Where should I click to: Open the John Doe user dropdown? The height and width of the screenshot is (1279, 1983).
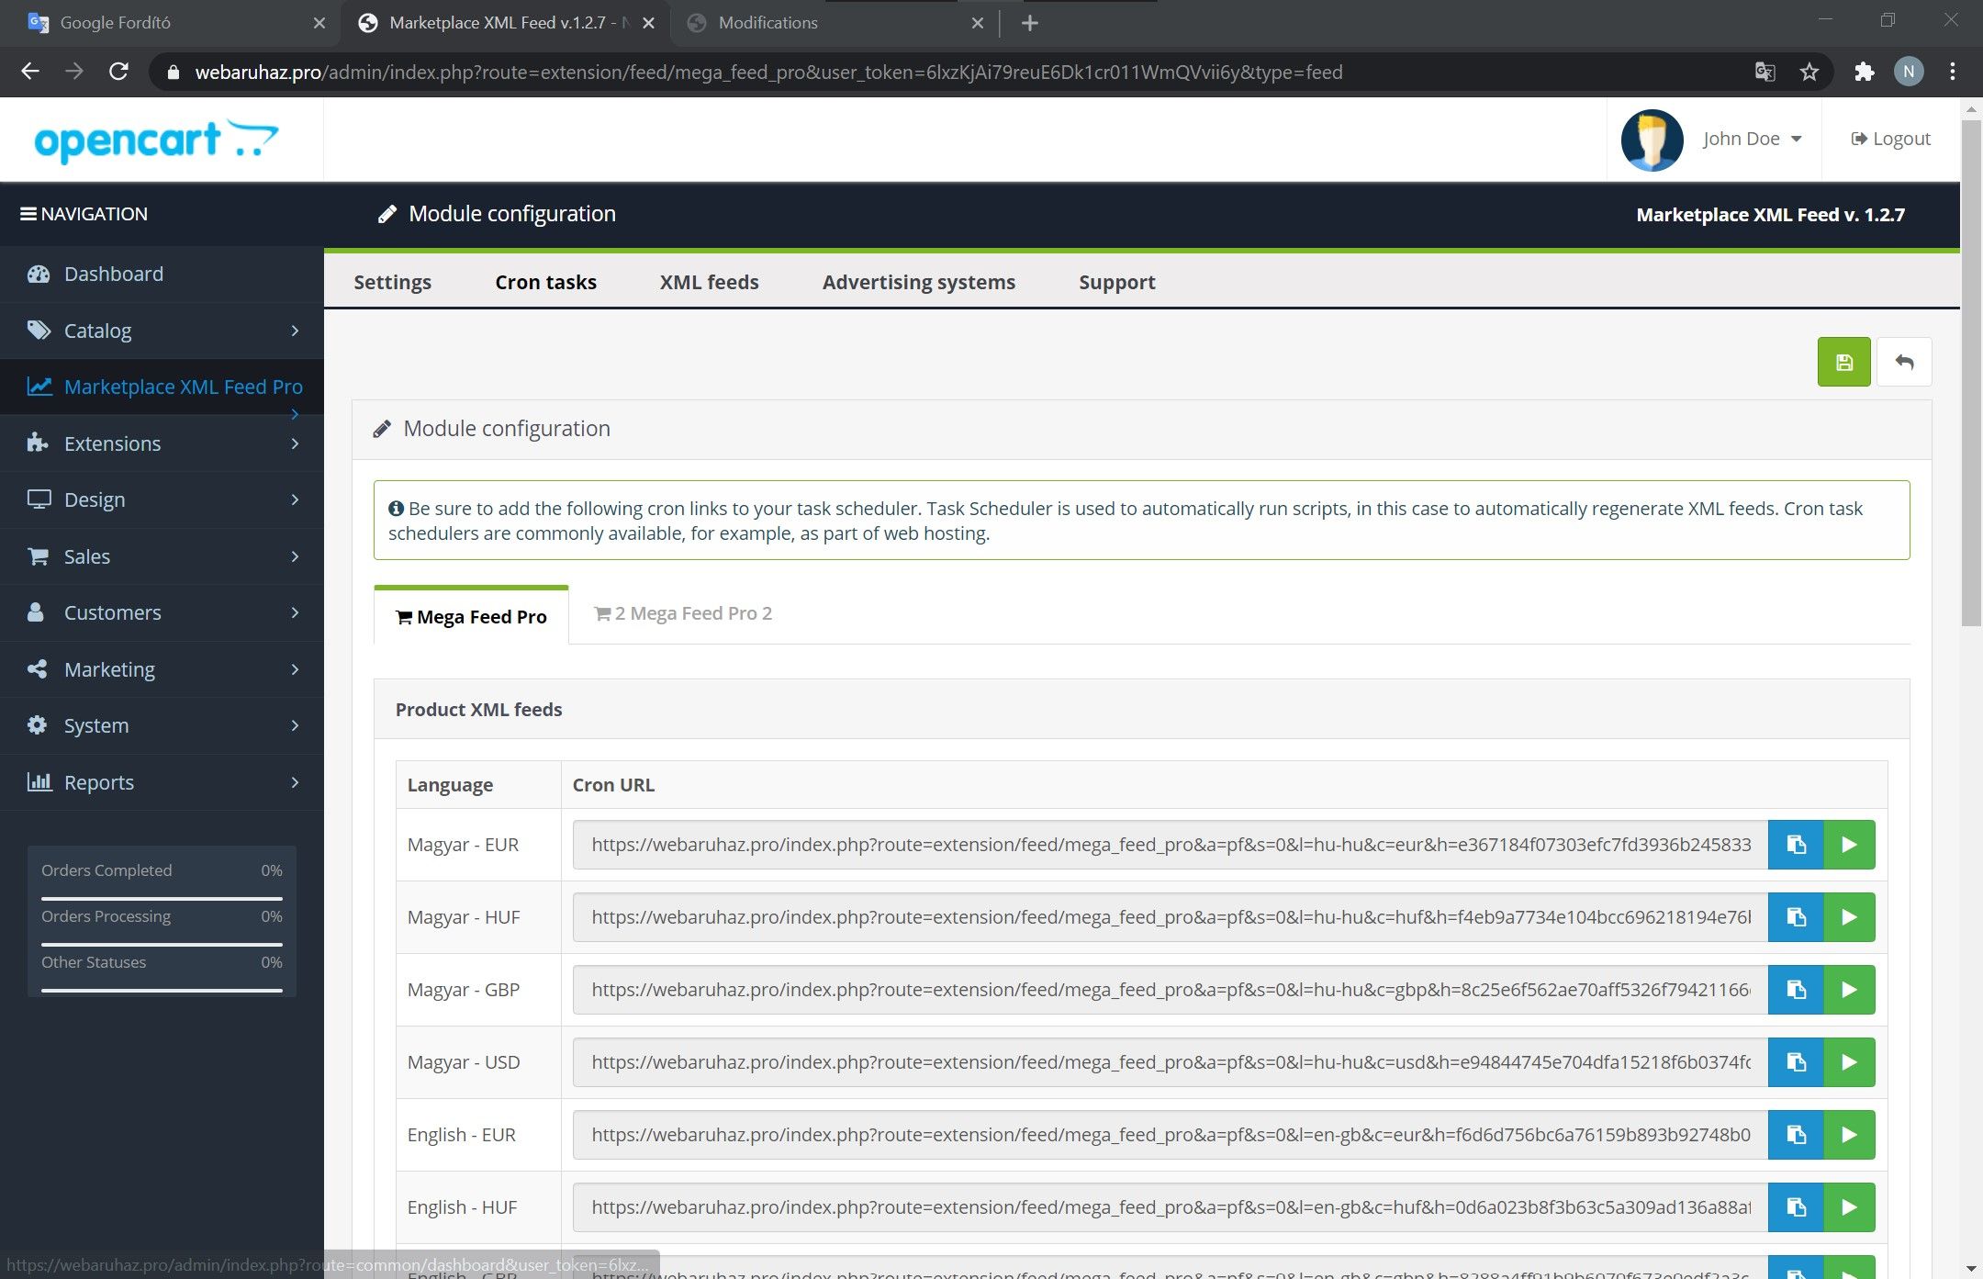[1752, 139]
